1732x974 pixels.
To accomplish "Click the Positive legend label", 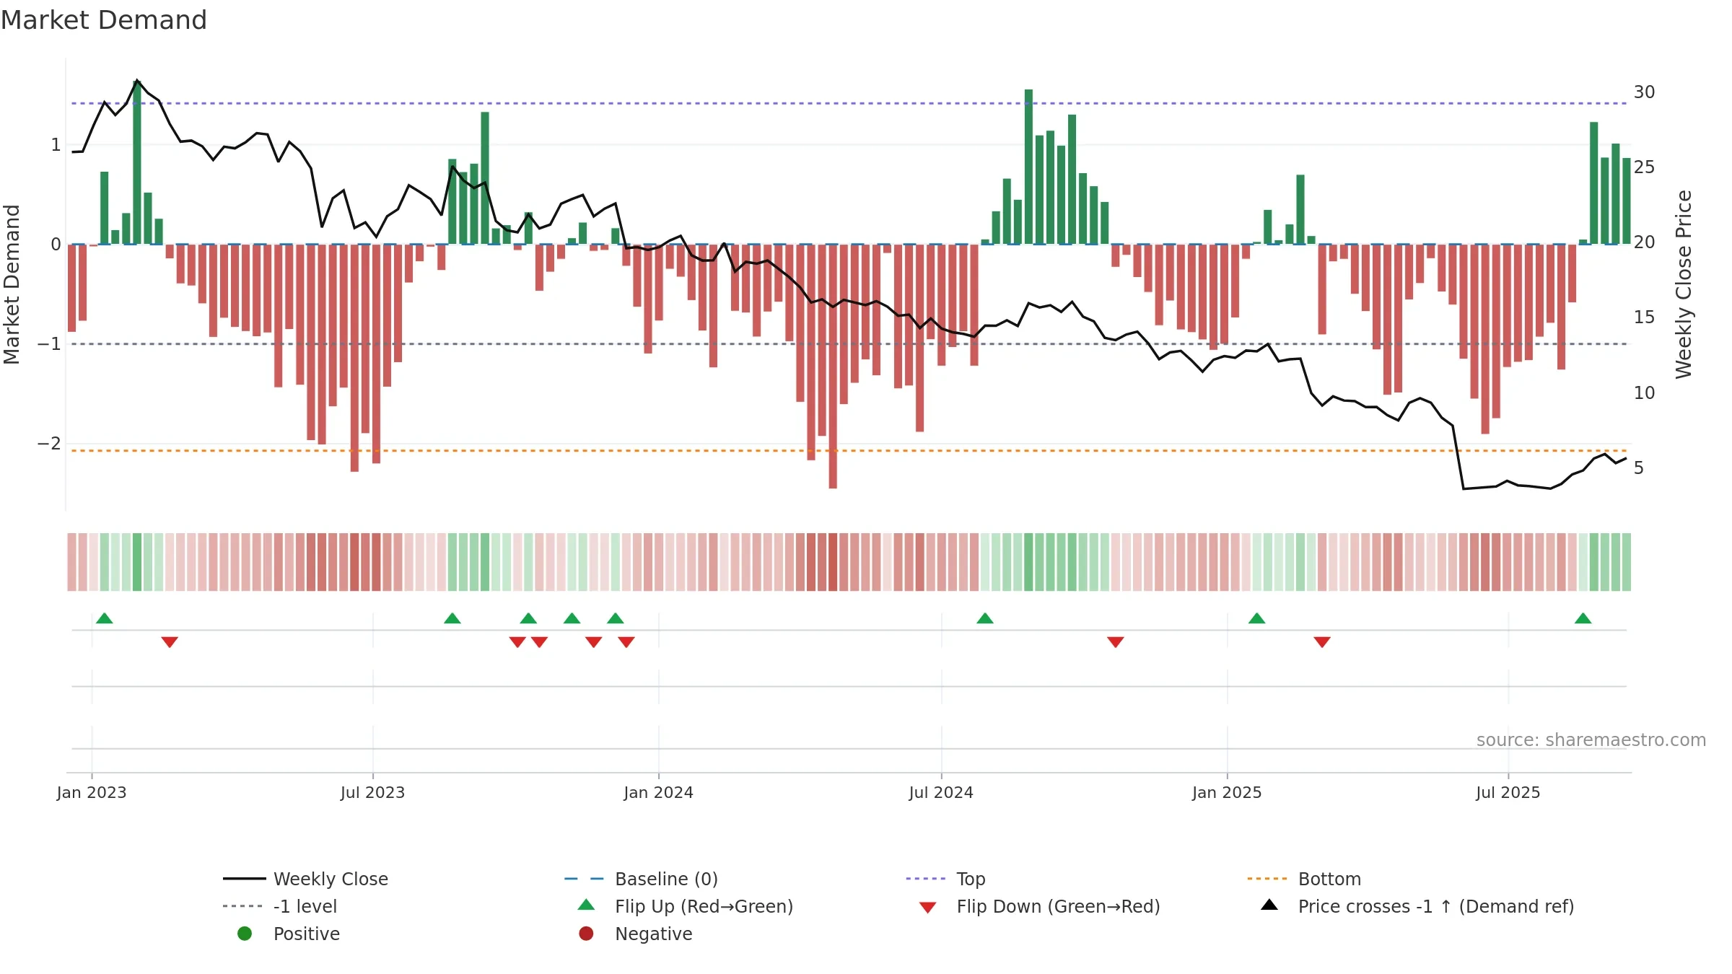I will pyautogui.click(x=306, y=934).
